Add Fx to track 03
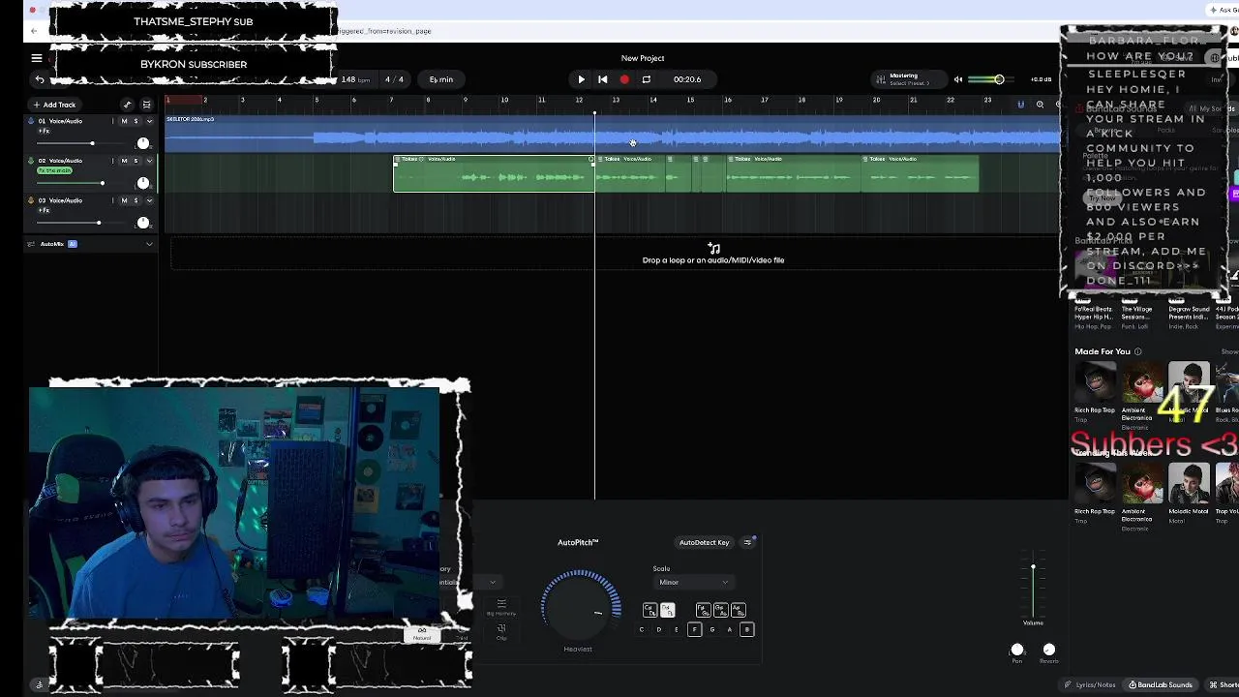 [44, 209]
